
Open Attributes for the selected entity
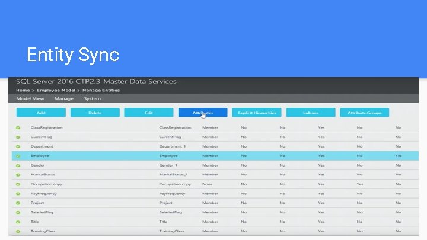pyautogui.click(x=203, y=113)
